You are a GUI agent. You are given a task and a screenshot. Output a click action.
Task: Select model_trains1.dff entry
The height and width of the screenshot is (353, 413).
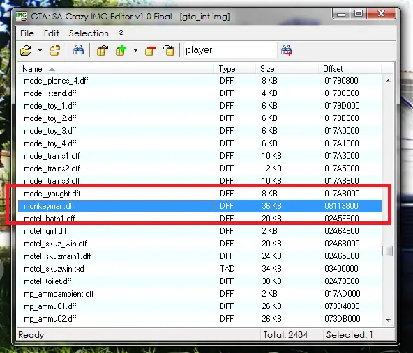click(200, 156)
